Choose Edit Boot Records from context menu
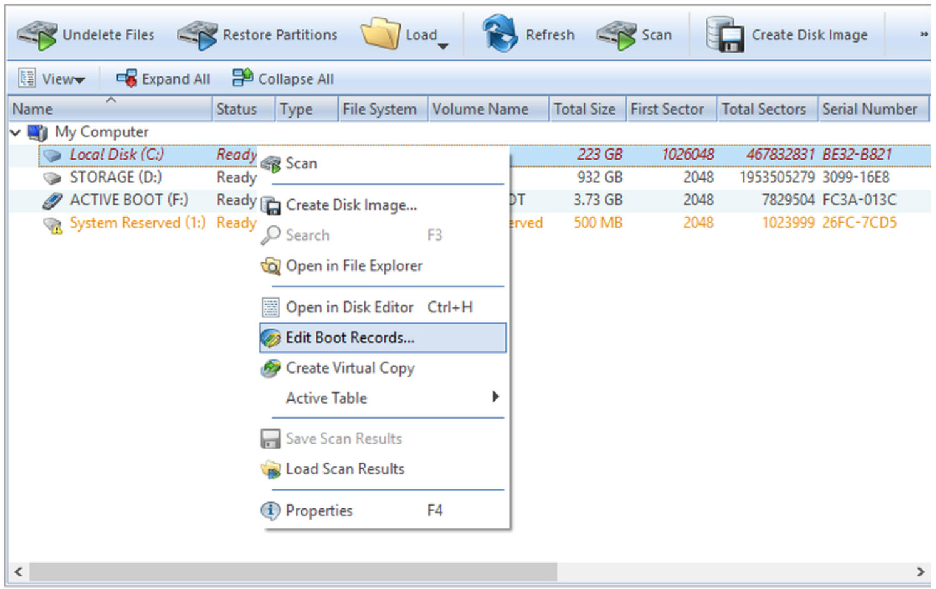 [x=349, y=337]
